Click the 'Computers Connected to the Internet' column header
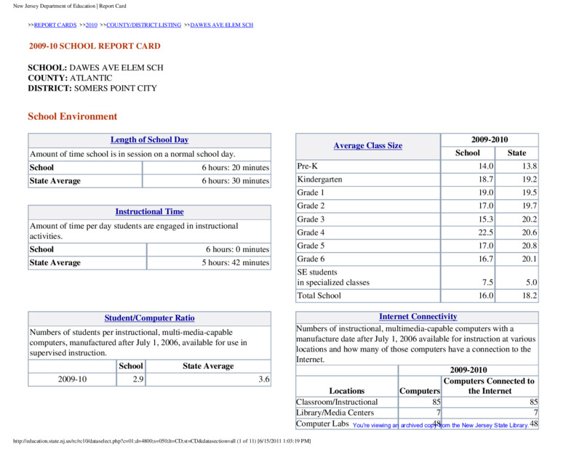 point(489,386)
